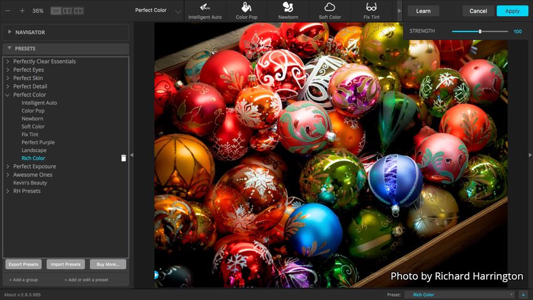Select Kevin's Beauty preset
Viewport: 533px width, 300px height.
coord(30,183)
